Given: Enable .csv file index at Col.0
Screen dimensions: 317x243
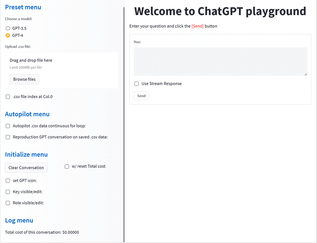Looking at the screenshot, I should pyautogui.click(x=8, y=97).
